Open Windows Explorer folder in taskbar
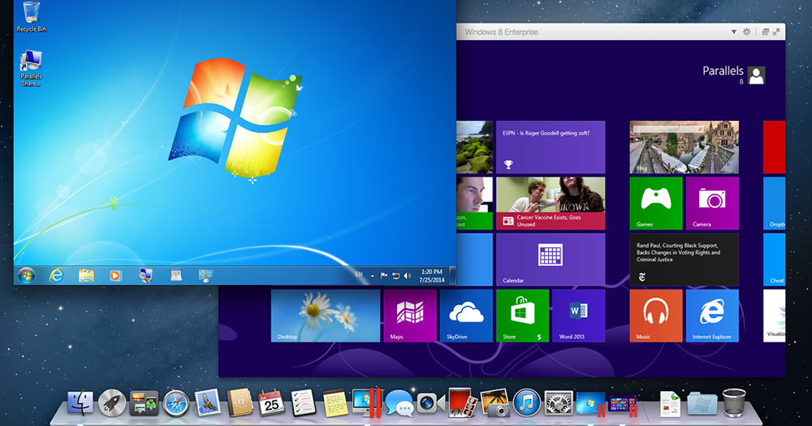812x426 pixels. 87,276
